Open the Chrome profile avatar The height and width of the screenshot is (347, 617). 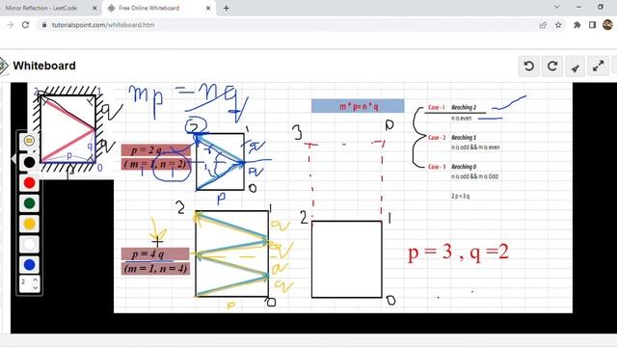(x=607, y=25)
